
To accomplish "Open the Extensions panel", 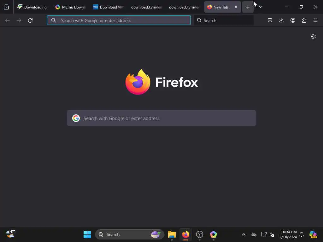I will point(304,20).
